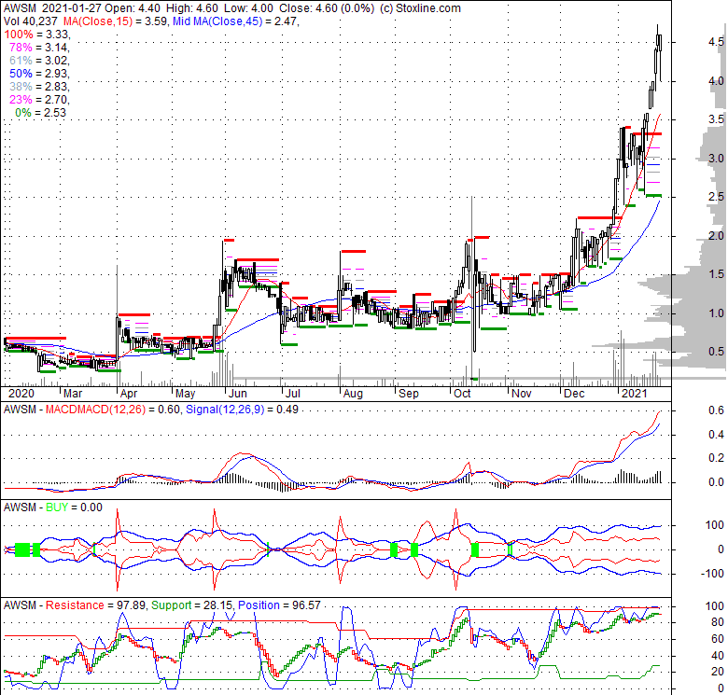The height and width of the screenshot is (695, 728).
Task: Click the 'Aug' time axis label
Action: [353, 394]
